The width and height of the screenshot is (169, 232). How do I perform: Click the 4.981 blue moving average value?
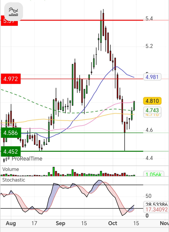[152, 77]
